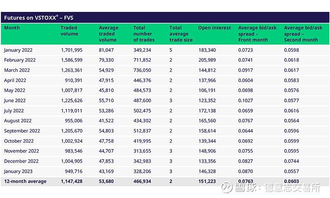The image size is (330, 198).
Task: Click the "Futures on VSTOXX – FVS" title bar
Action: tap(39, 18)
